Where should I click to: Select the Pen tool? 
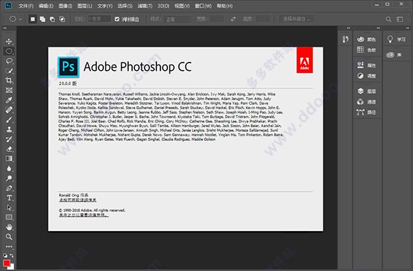click(x=9, y=188)
